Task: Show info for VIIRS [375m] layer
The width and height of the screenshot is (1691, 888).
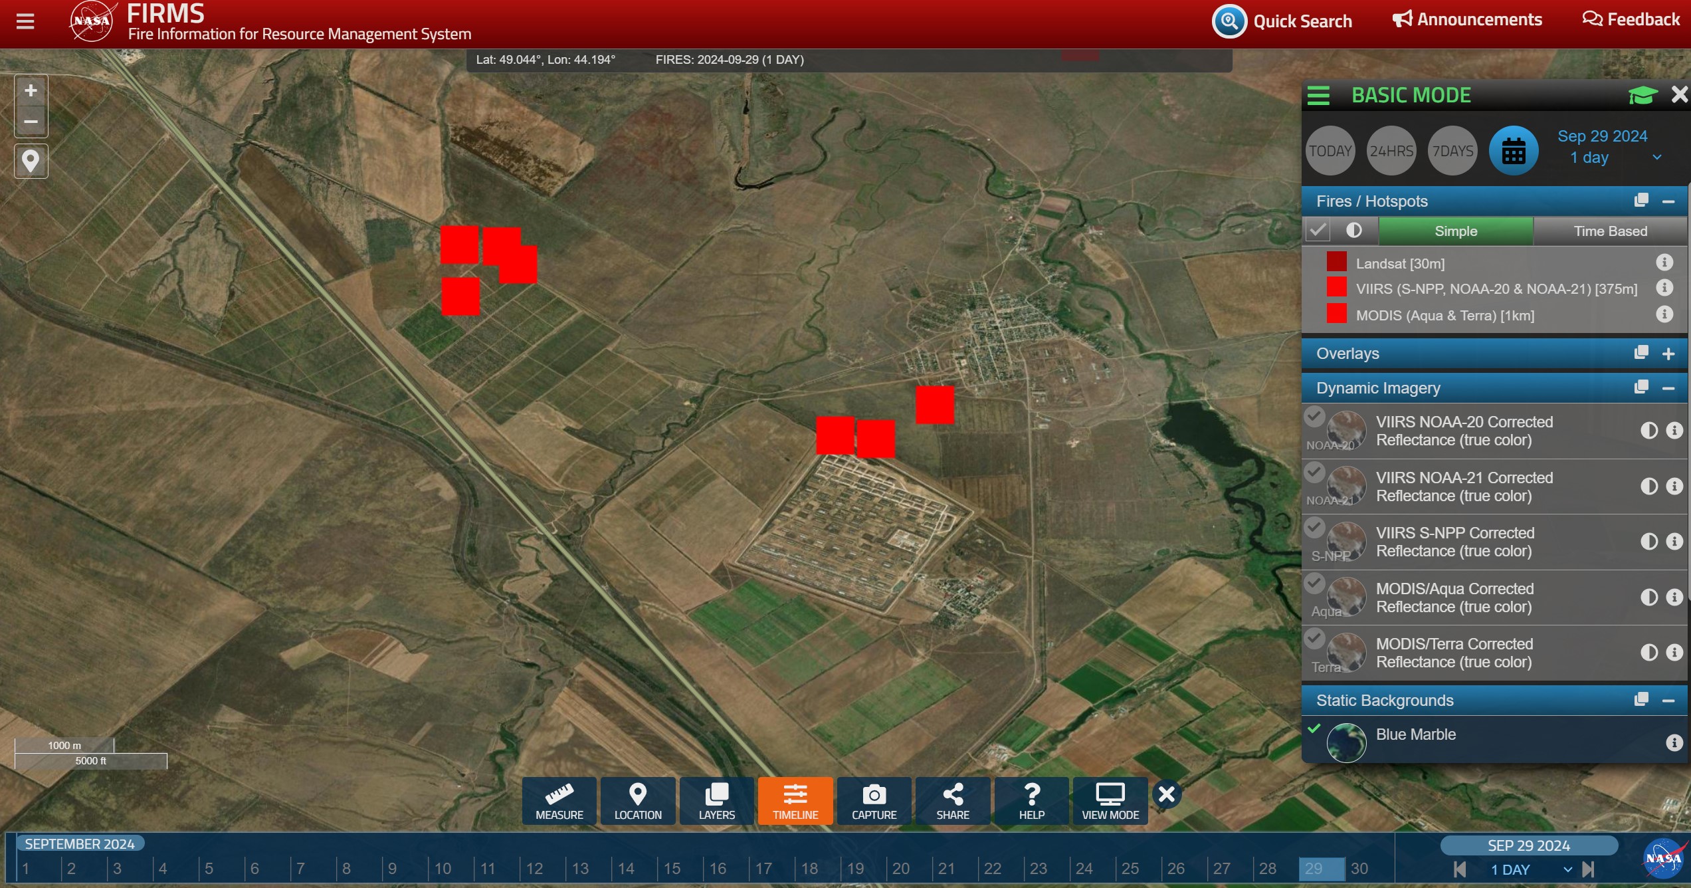Action: pyautogui.click(x=1664, y=288)
